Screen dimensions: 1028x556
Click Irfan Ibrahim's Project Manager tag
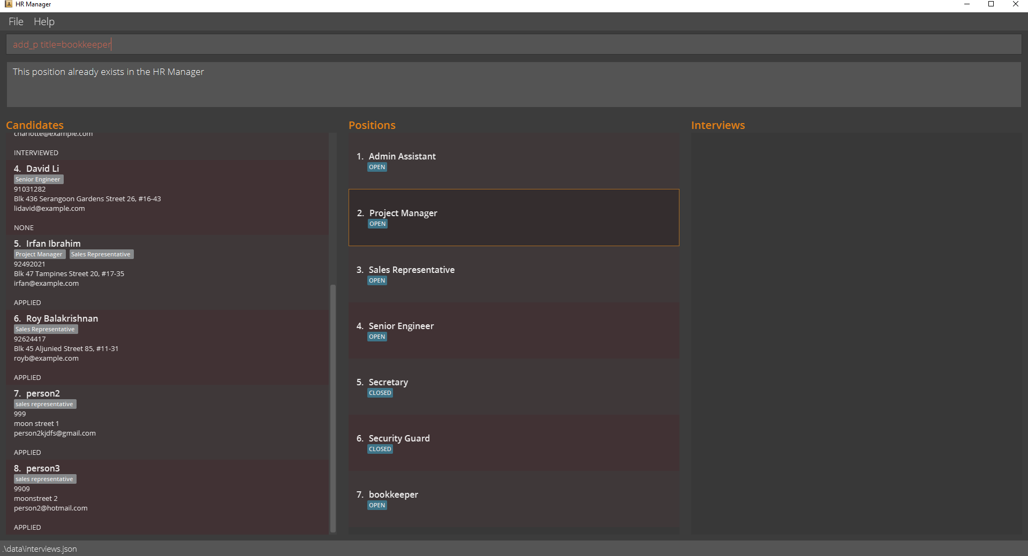click(40, 254)
